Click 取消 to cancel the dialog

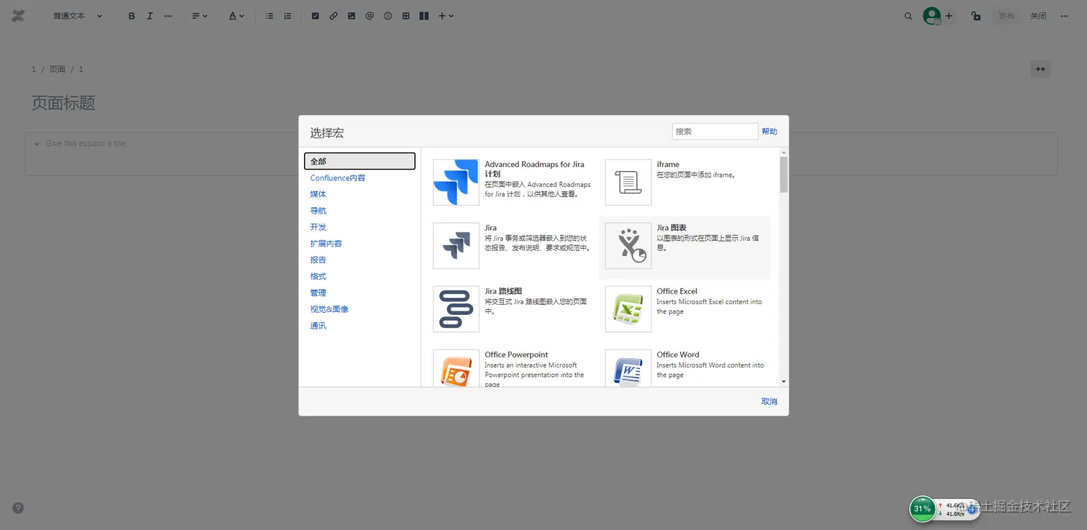(769, 401)
